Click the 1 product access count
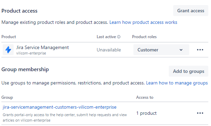The height and width of the screenshot is (126, 211). [146, 113]
